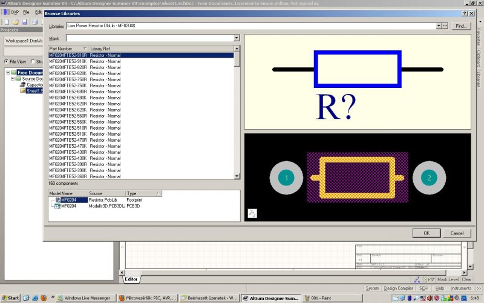The width and height of the screenshot is (484, 303).
Task: Click the New document toolbar icon
Action: click(7, 22)
